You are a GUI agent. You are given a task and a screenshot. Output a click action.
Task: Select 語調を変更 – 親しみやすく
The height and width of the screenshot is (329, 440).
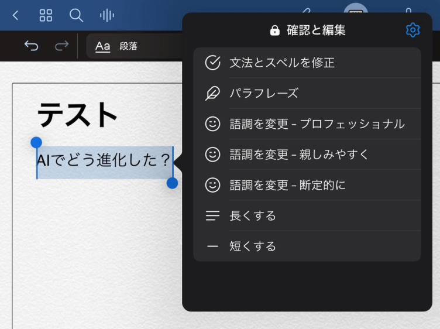[307, 155]
